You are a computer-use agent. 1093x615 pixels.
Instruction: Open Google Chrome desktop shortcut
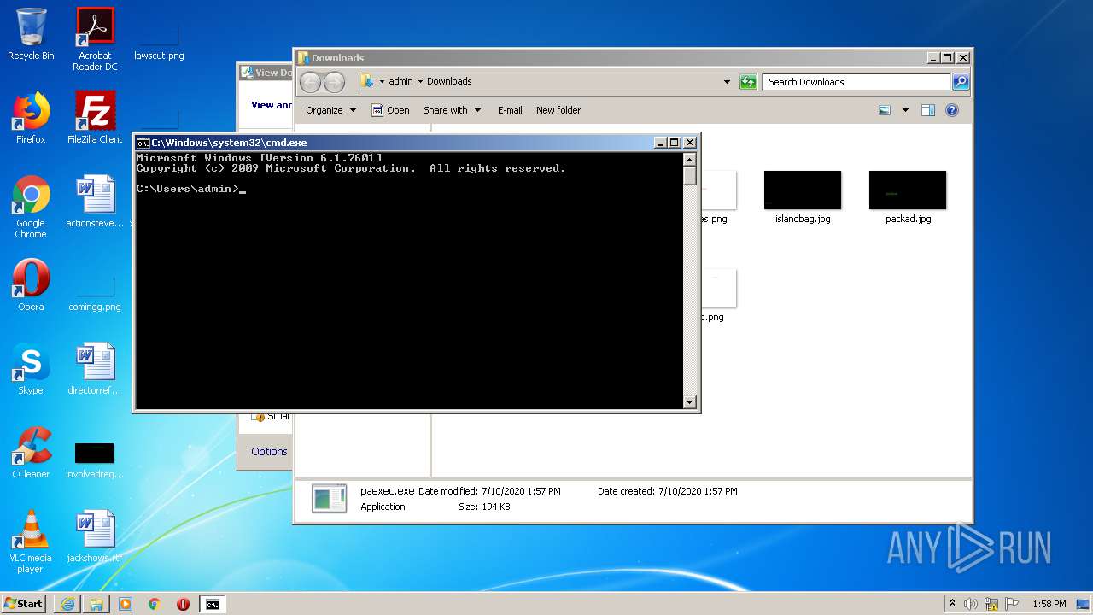(x=31, y=207)
